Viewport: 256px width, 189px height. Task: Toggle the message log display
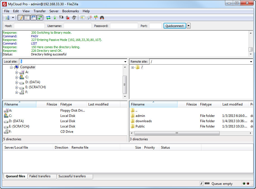20,18
